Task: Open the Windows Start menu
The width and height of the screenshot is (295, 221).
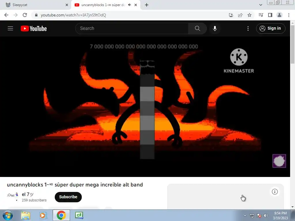Action: click(7, 215)
